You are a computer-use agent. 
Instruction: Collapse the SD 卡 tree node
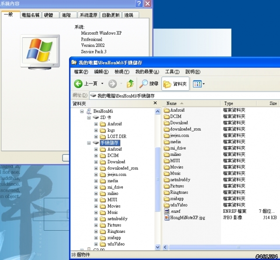[x=89, y=118]
